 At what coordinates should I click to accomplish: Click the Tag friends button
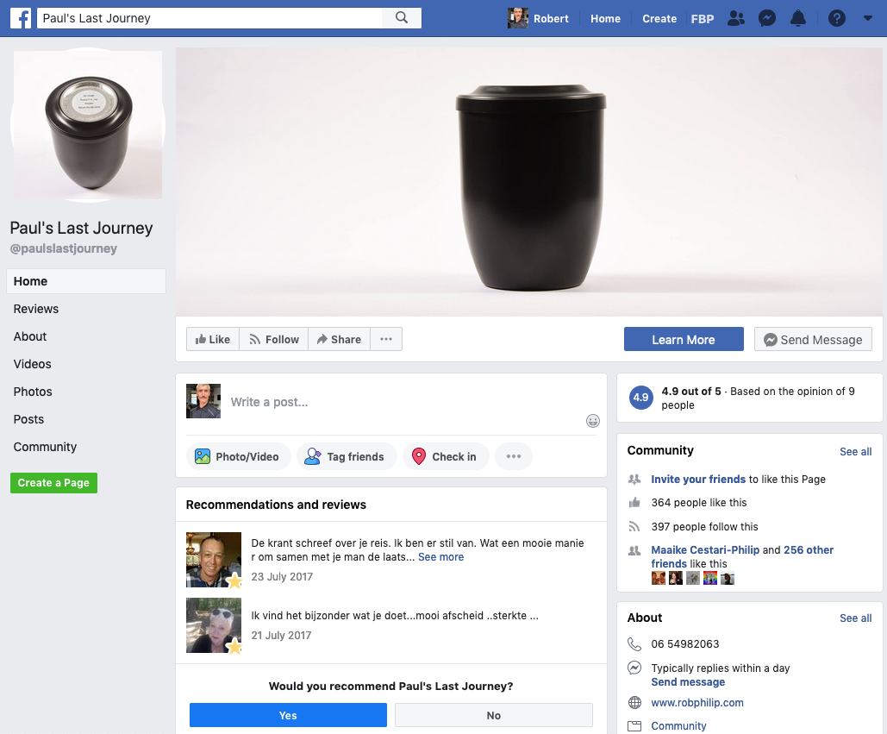click(x=347, y=456)
